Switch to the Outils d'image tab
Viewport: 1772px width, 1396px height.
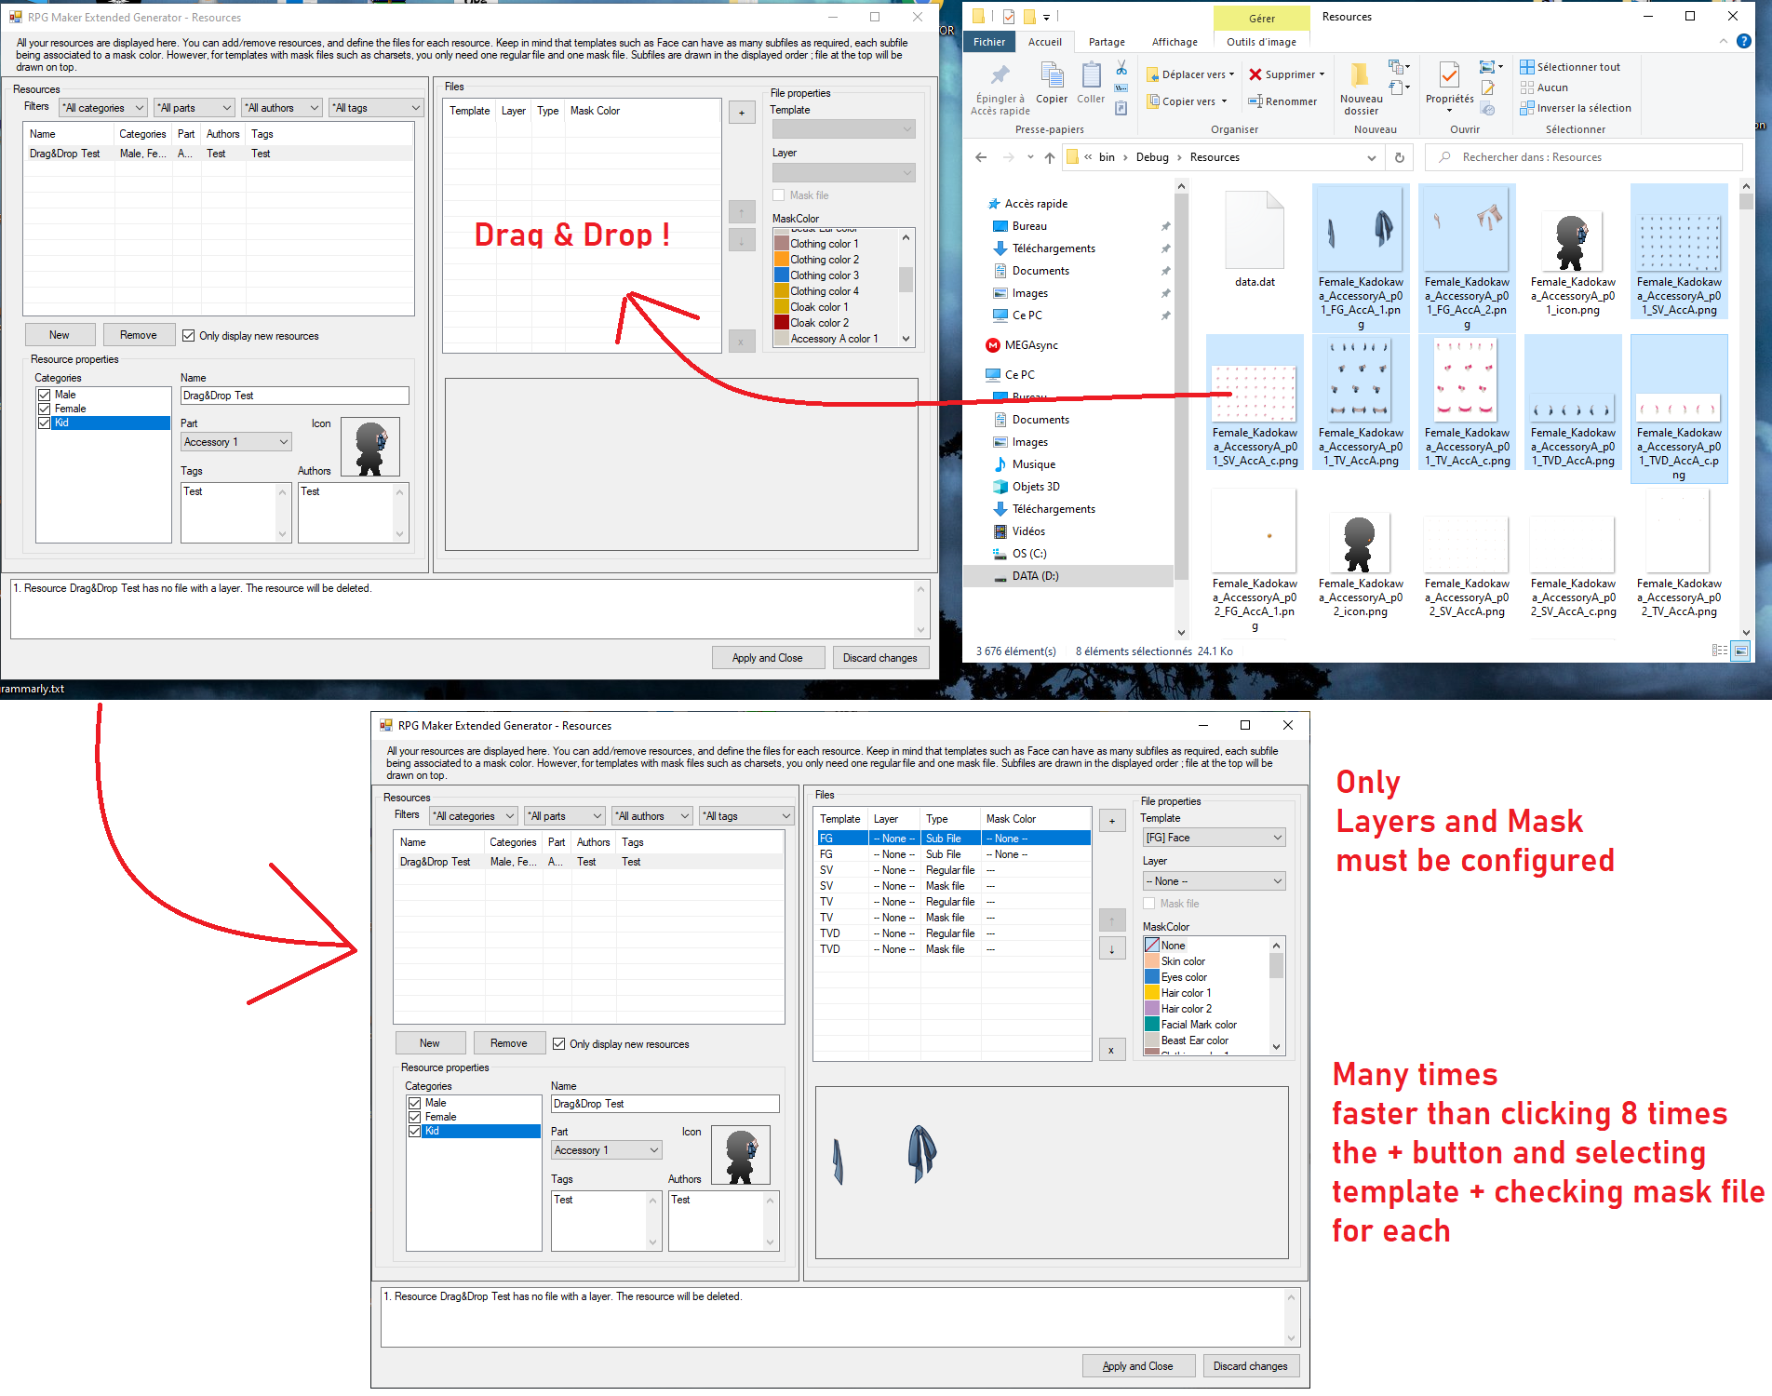tap(1261, 42)
